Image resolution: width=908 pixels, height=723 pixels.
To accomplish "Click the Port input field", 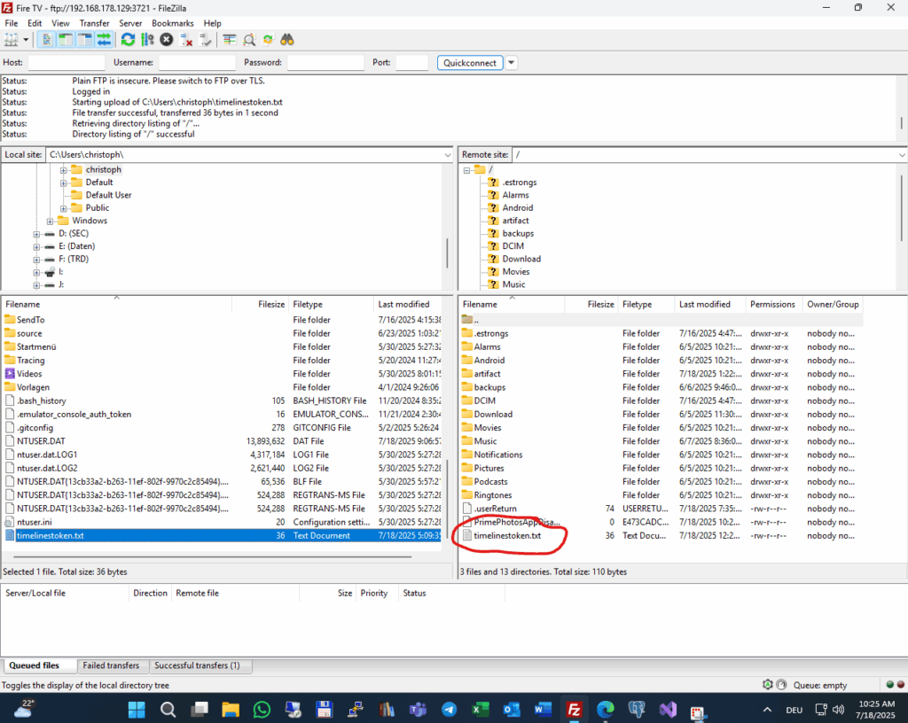I will tap(411, 63).
